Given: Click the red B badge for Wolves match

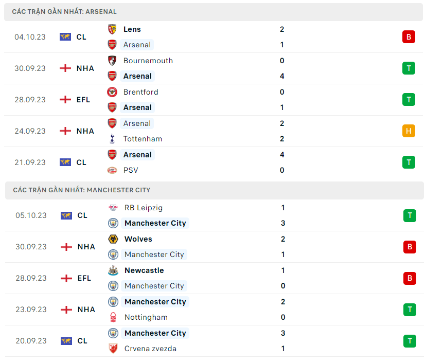Looking at the screenshot, I should (x=410, y=247).
